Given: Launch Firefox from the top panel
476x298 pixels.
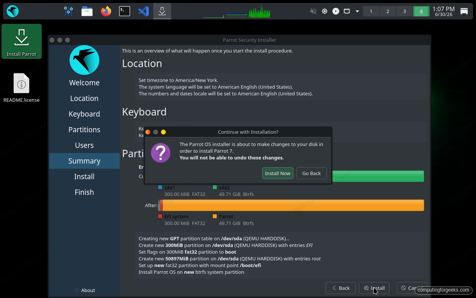Looking at the screenshot, I should tap(106, 11).
